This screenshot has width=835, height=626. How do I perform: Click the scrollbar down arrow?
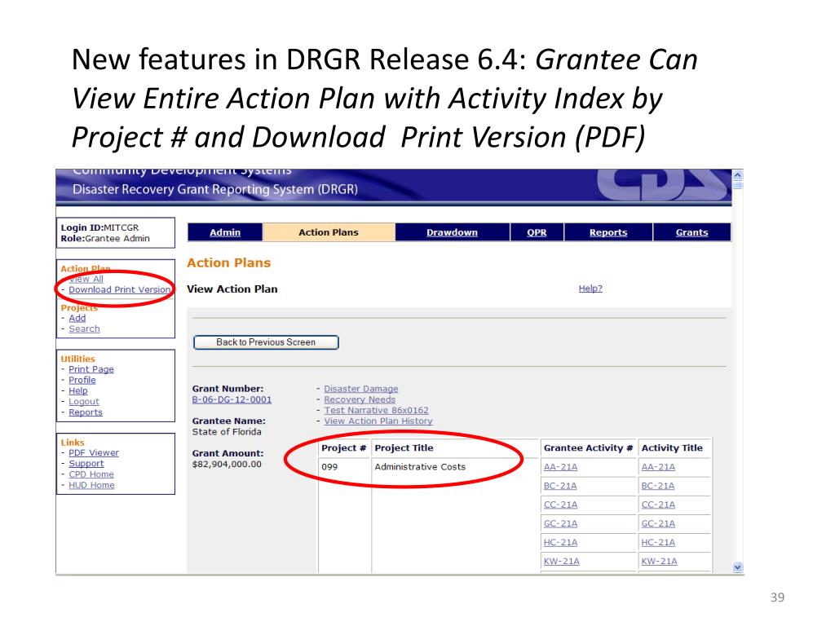[x=737, y=567]
